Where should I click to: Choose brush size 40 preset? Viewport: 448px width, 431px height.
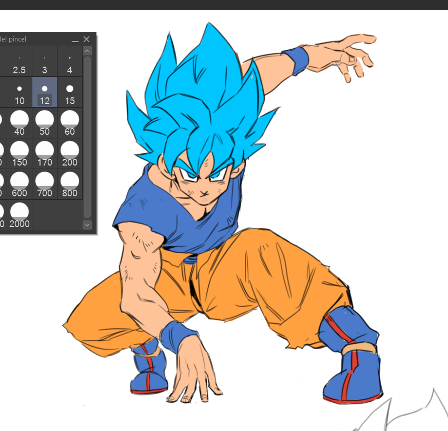(20, 123)
